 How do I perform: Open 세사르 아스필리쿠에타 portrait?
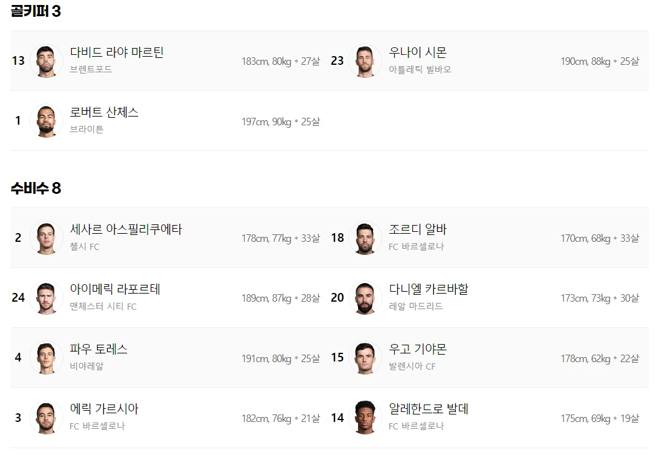pos(46,238)
